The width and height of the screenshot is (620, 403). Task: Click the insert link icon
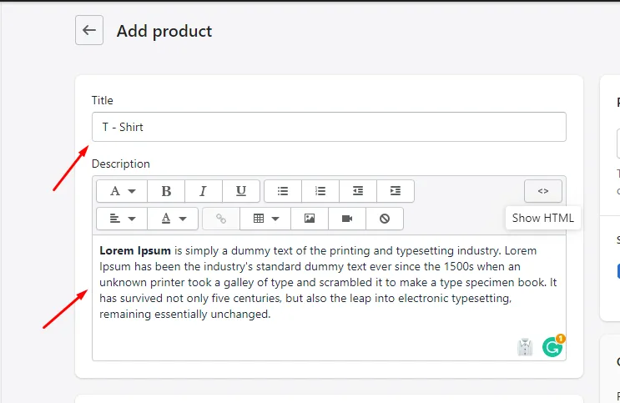[221, 219]
